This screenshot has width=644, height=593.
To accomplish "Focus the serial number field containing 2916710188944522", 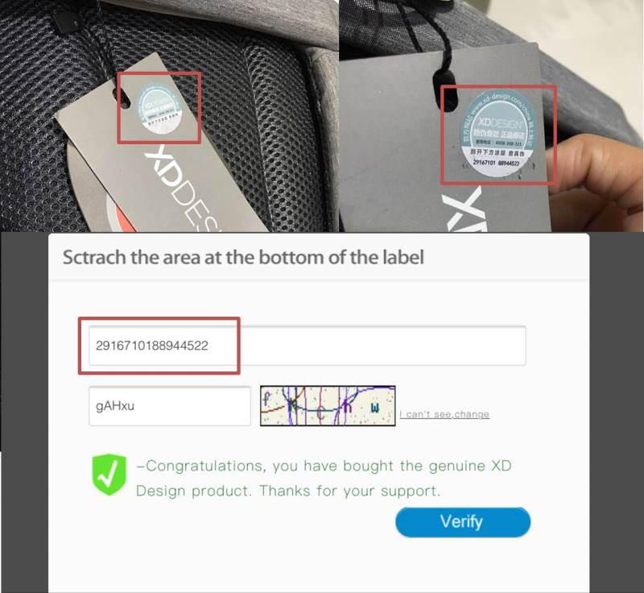I will click(x=308, y=345).
